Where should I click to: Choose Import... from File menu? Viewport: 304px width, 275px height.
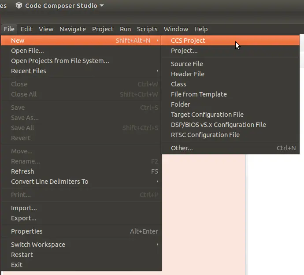[81, 208]
